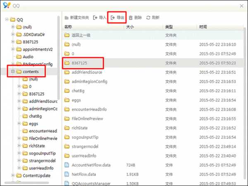Click the 新建文件夹 new folder button

(77, 17)
